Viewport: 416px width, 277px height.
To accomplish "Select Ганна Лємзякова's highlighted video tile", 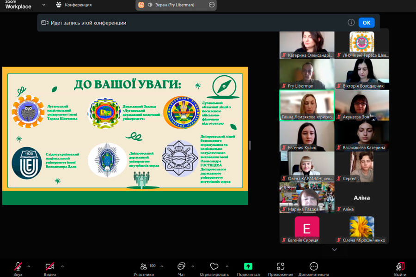I will click(307, 105).
